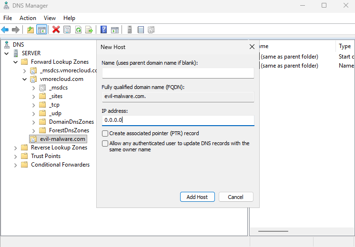Expand the _sites folder
This screenshot has width=355, height=247.
[33, 97]
